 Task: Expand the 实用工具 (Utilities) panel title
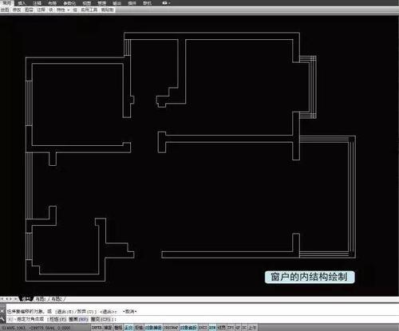(x=89, y=10)
